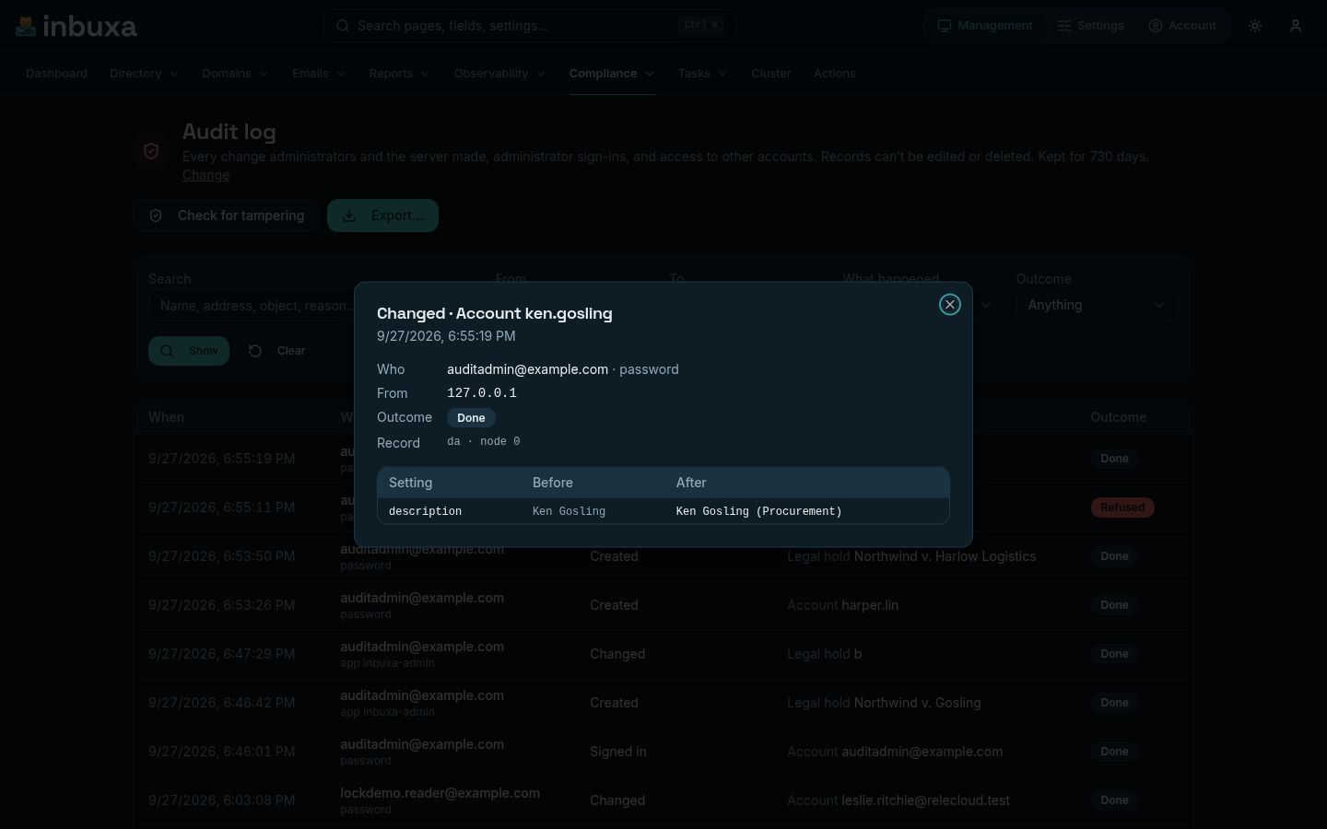This screenshot has width=1327, height=829.
Task: Expand the Emails menu
Action: click(x=319, y=74)
